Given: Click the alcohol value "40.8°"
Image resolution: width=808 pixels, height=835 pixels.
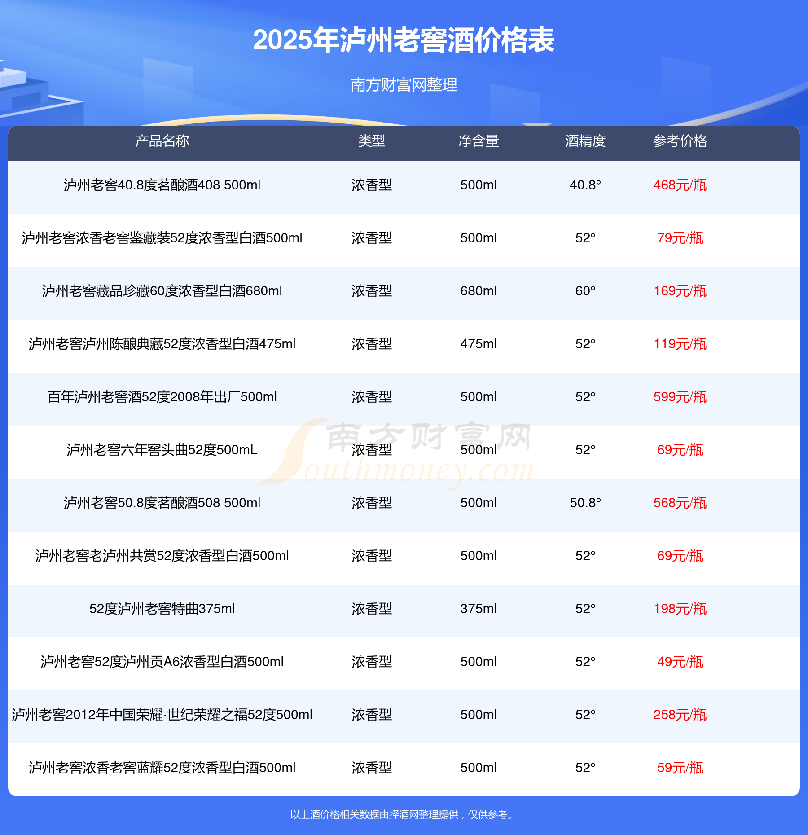Looking at the screenshot, I should 585,185.
